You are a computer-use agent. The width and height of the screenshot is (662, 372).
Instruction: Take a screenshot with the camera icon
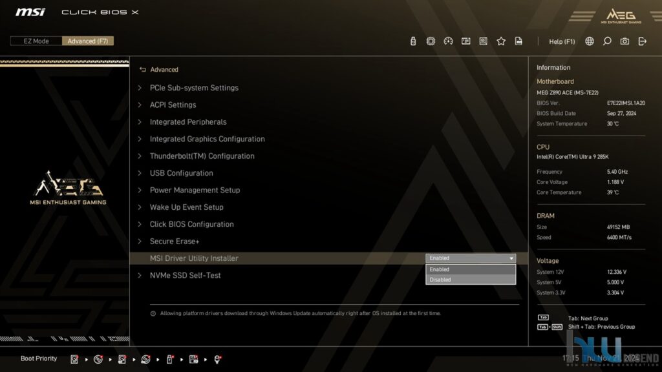[625, 41]
